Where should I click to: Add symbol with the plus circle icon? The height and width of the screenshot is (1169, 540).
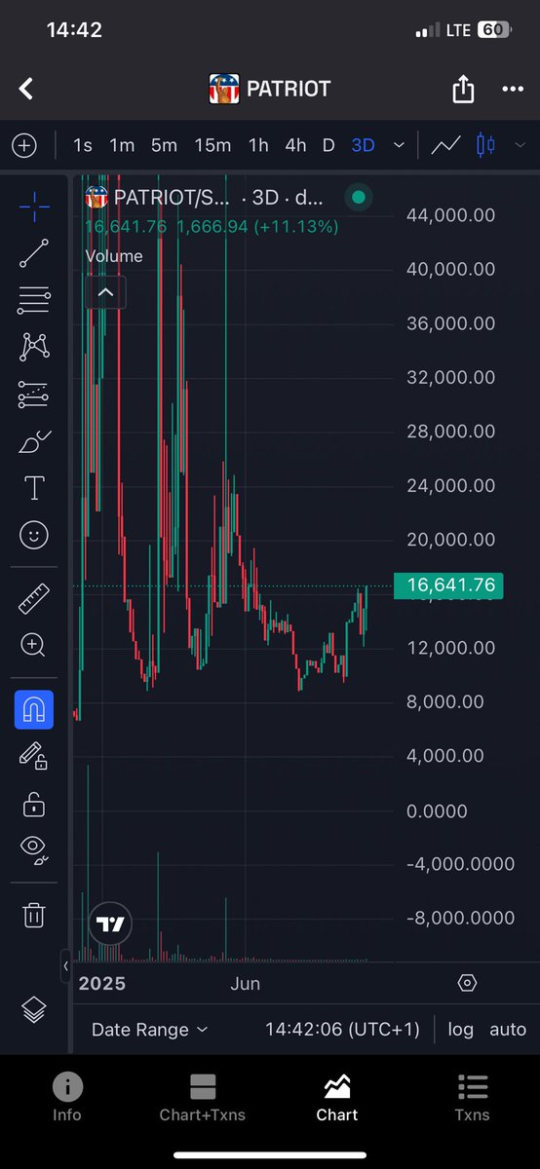[x=24, y=145]
